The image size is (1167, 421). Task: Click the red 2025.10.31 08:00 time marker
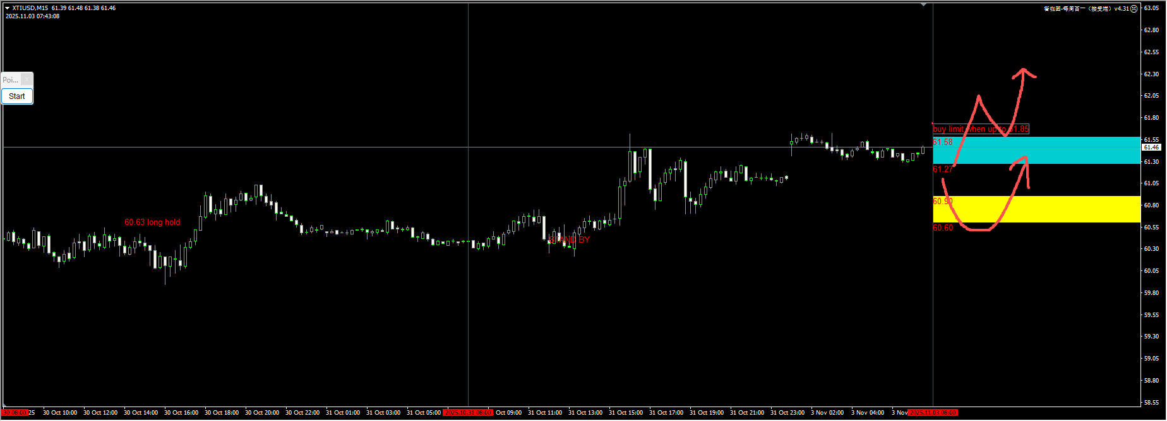468,413
